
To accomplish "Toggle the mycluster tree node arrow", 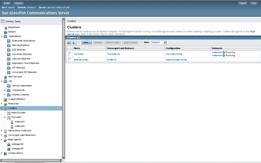I will (5, 117).
